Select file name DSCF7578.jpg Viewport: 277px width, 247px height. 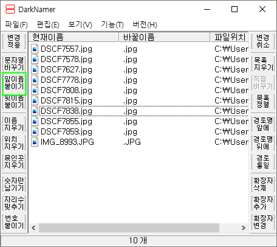66,60
